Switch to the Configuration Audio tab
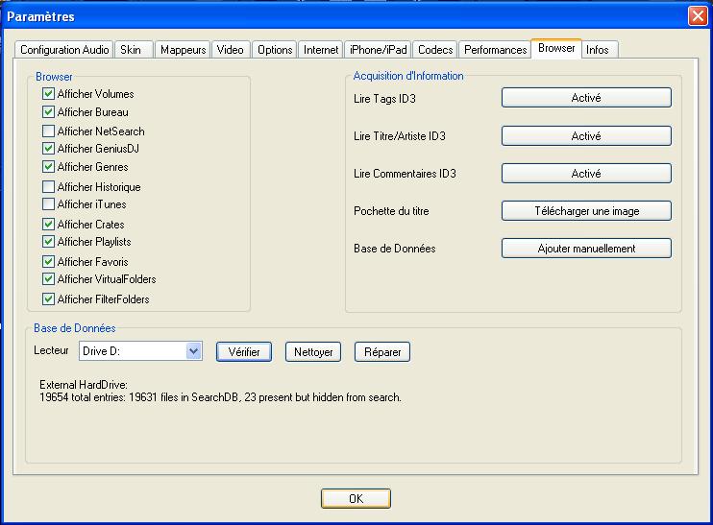Image resolution: width=713 pixels, height=525 pixels. pyautogui.click(x=64, y=50)
